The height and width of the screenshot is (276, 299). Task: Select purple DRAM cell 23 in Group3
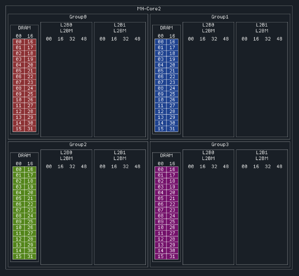click(172, 210)
